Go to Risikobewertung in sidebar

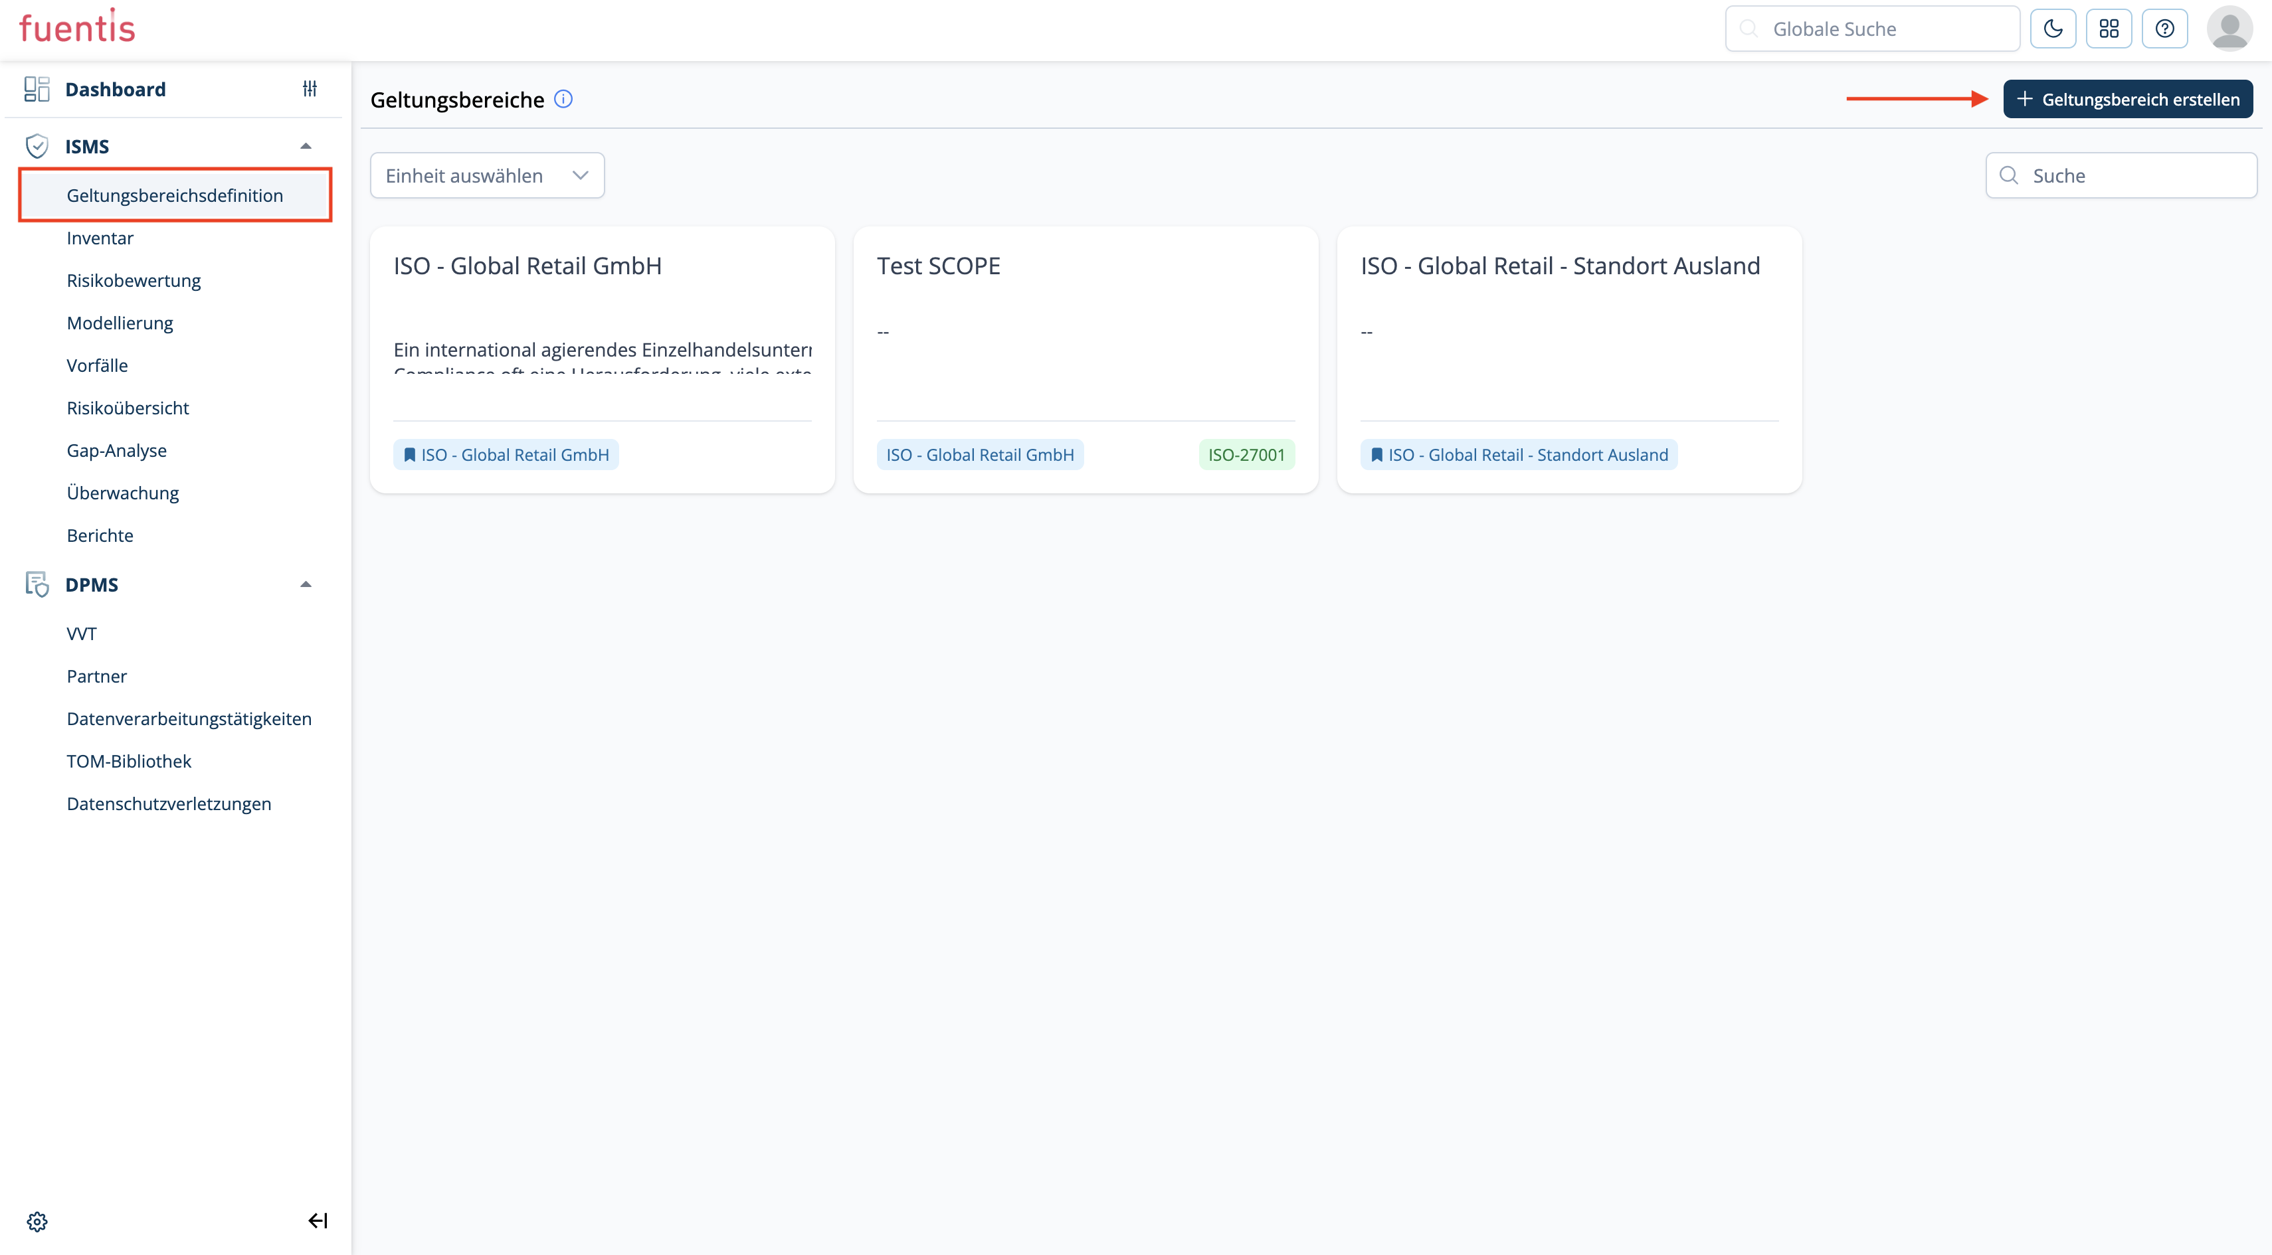[x=134, y=280]
